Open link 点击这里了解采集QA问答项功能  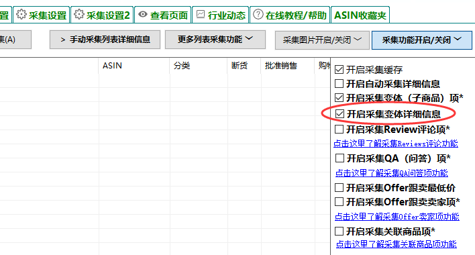click(391, 173)
